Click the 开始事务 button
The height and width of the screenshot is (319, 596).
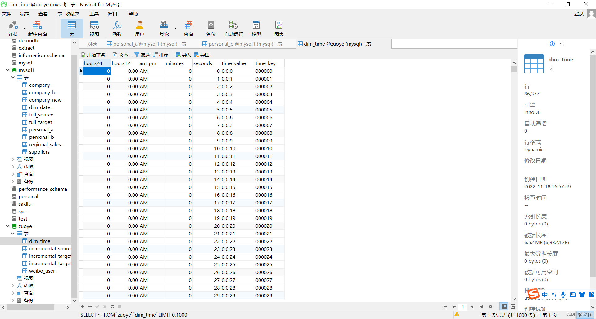tap(93, 55)
